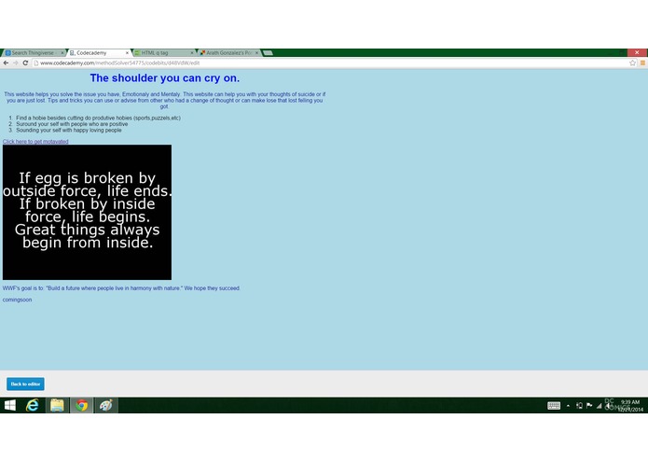Close the Search Thingiverse tab

[62, 53]
